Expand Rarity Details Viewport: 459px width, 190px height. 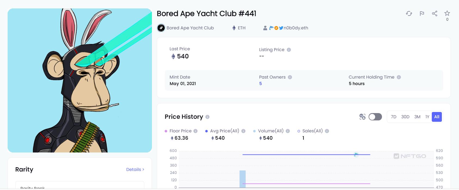pos(135,169)
